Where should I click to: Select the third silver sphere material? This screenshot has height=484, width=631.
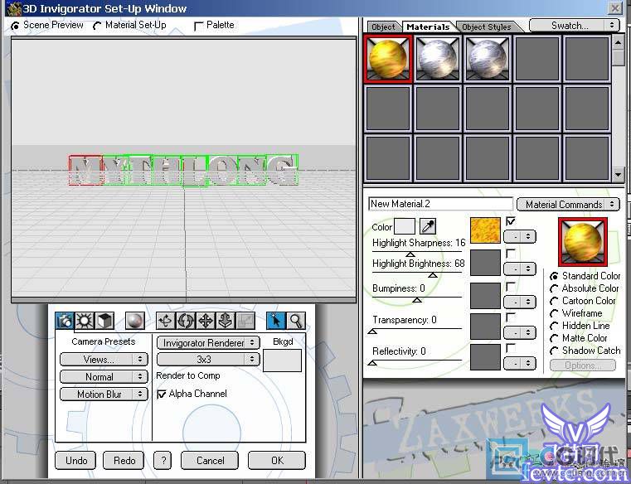click(x=488, y=59)
